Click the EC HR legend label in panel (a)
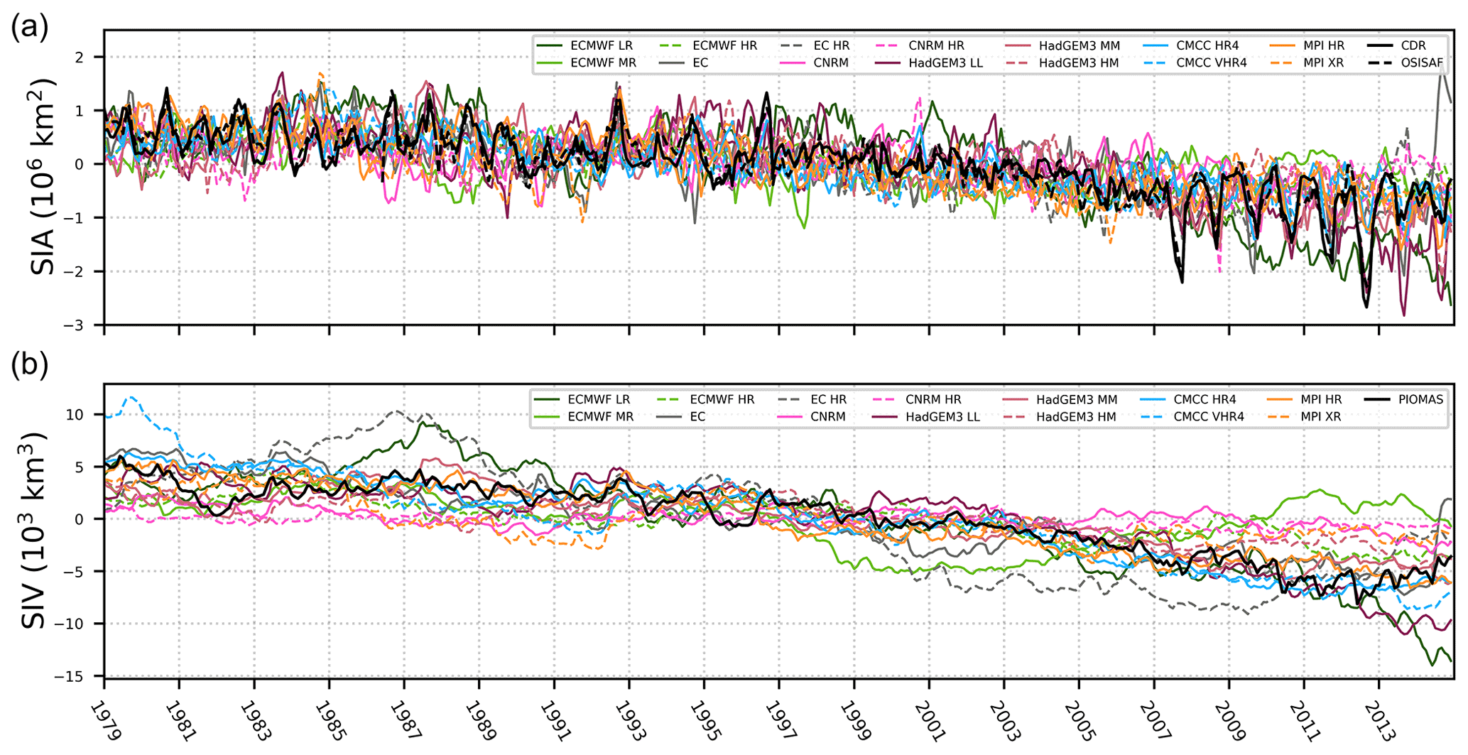 tap(831, 45)
